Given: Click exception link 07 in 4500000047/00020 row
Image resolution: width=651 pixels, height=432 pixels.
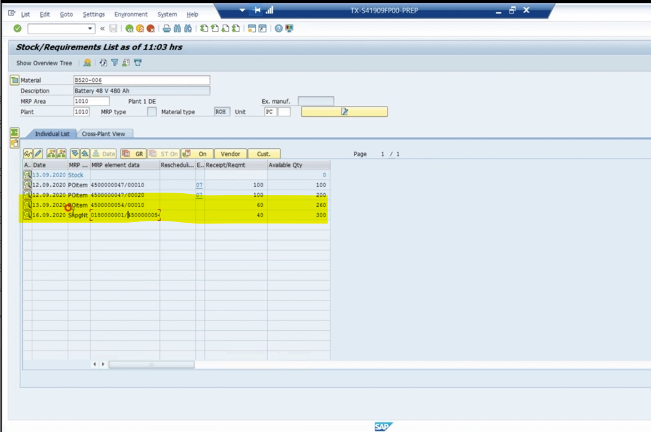Looking at the screenshot, I should pos(199,195).
